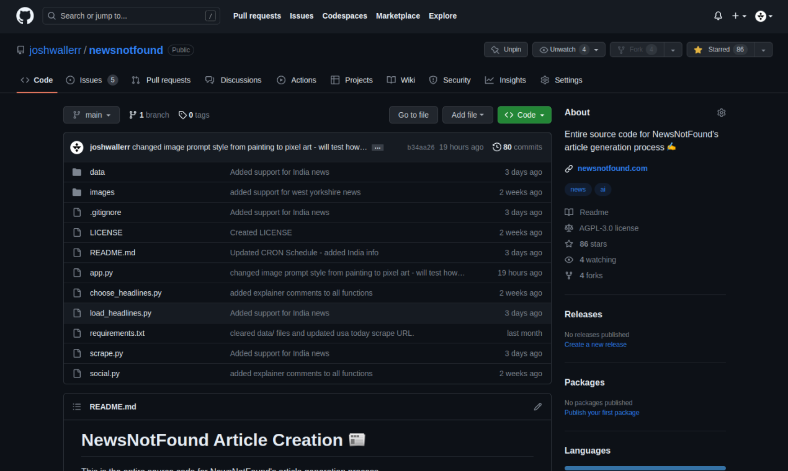Open the social.py file
This screenshot has height=471, width=788.
105,373
